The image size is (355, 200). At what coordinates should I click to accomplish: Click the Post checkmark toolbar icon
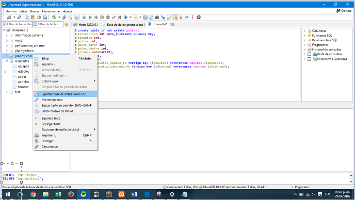(x=114, y=18)
